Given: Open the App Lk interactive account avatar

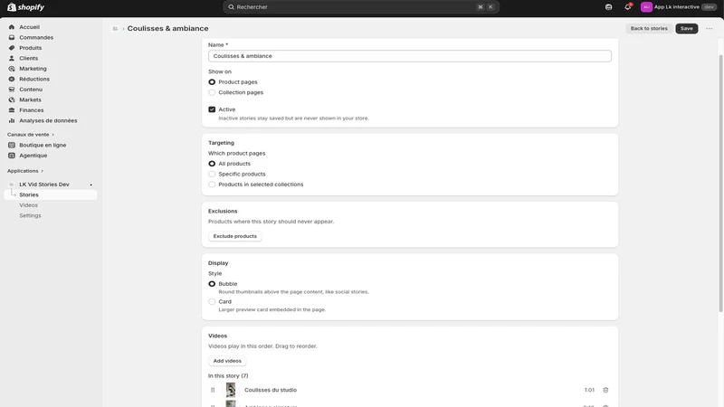Looking at the screenshot, I should coord(646,7).
